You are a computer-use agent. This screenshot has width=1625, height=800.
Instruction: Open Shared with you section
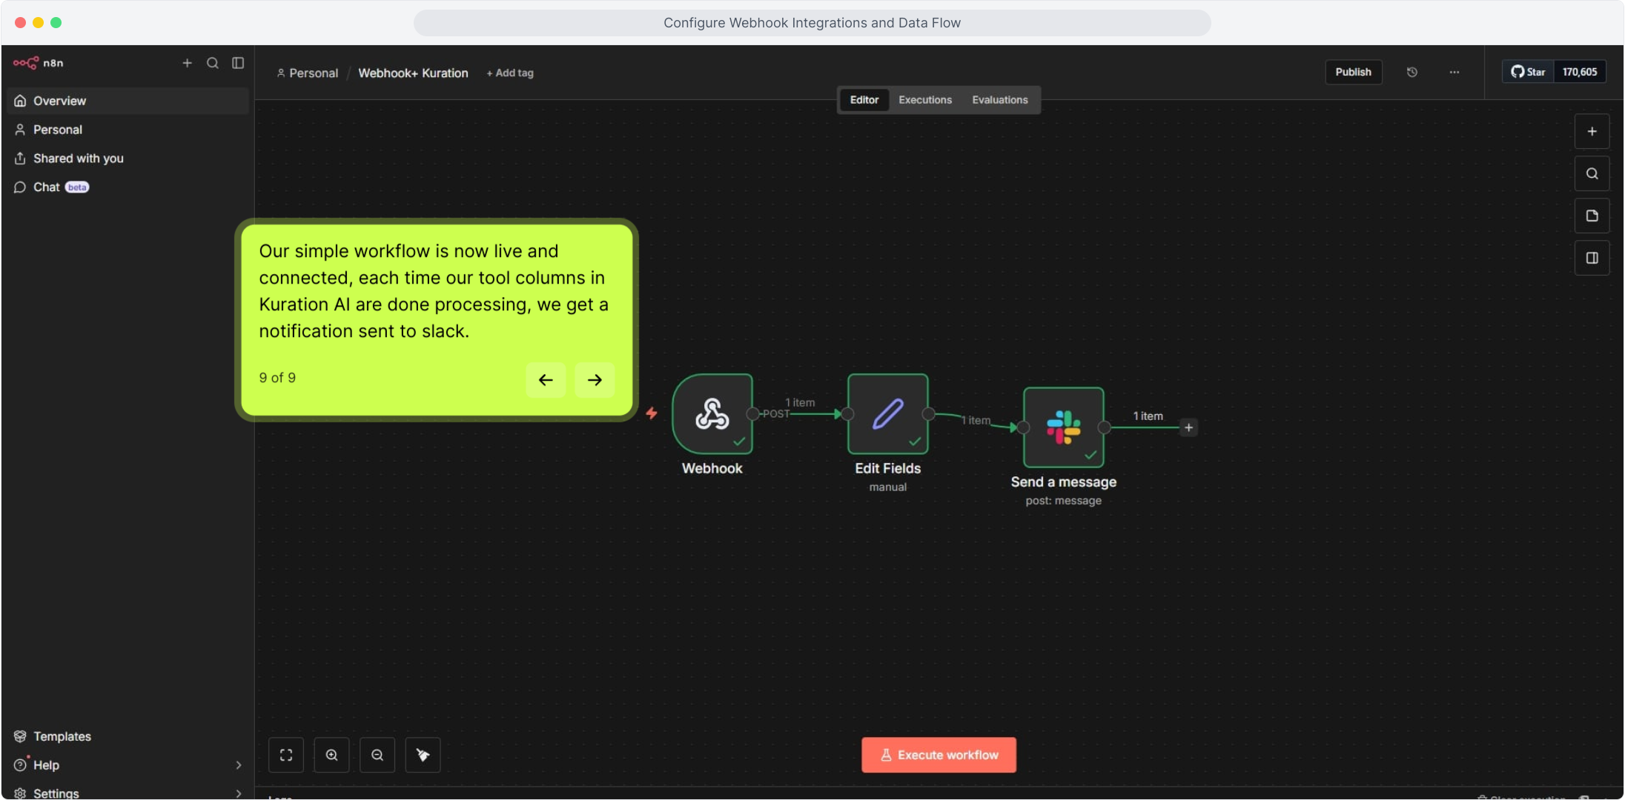tap(128, 159)
